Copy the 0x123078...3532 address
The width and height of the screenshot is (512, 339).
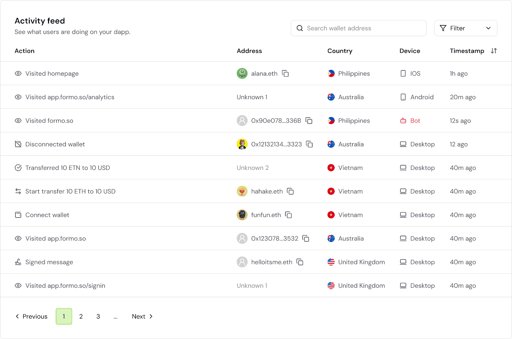(306, 239)
